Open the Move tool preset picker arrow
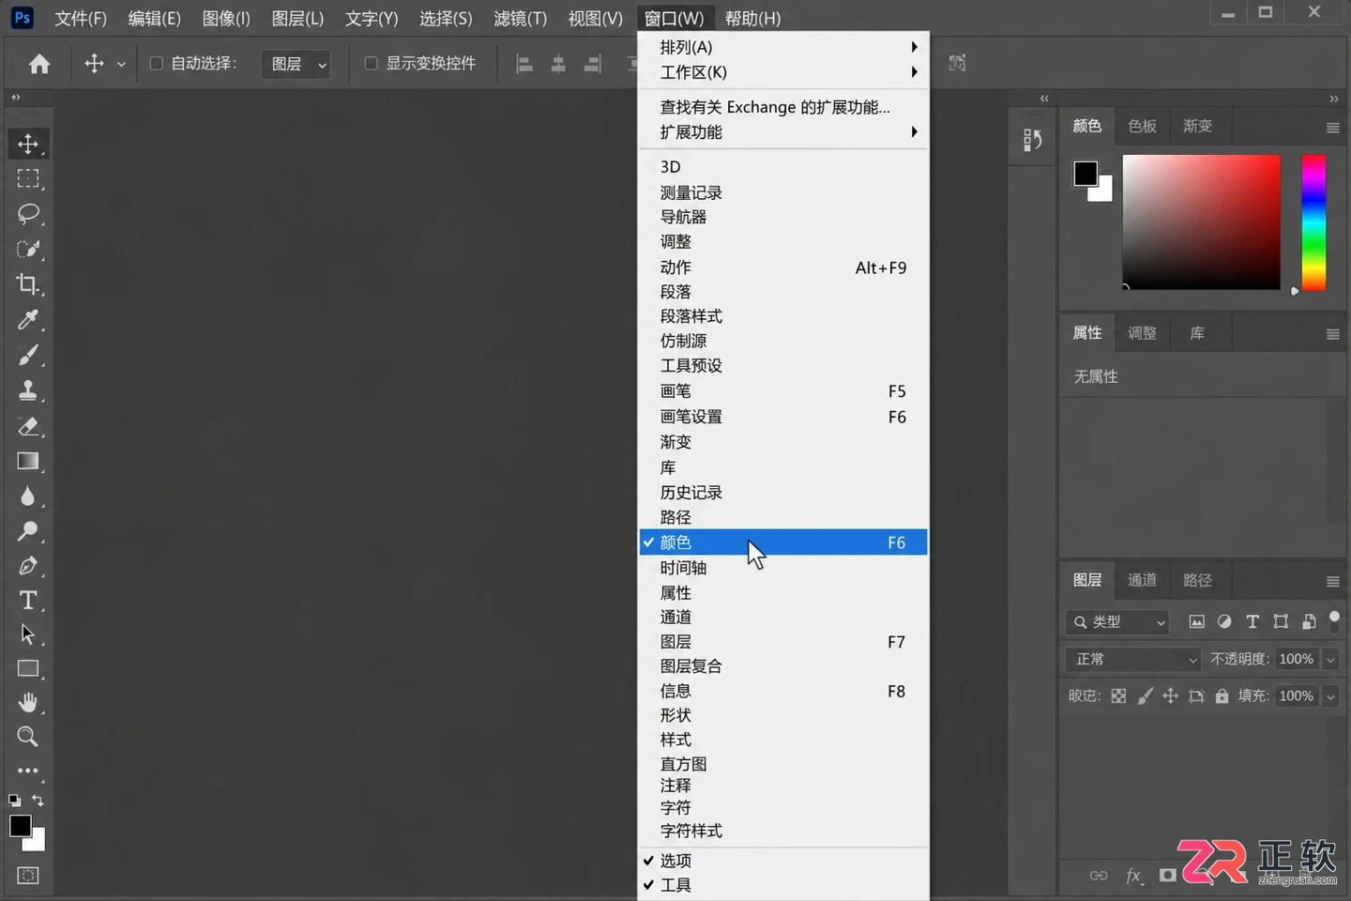The width and height of the screenshot is (1351, 901). [x=121, y=64]
